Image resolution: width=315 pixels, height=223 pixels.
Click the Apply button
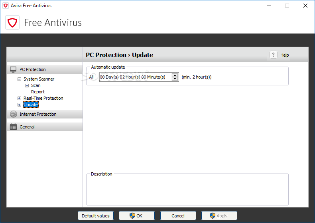pos(219,216)
